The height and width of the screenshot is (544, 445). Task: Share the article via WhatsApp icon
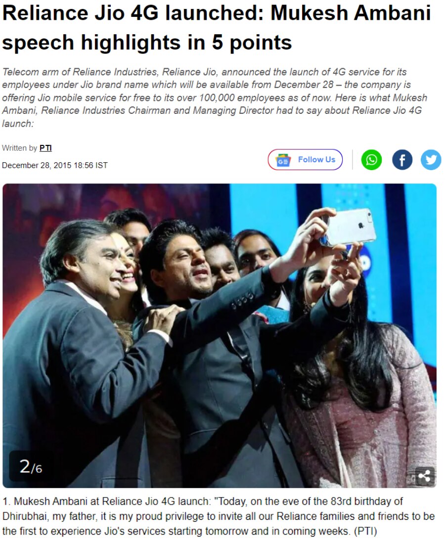point(371,160)
